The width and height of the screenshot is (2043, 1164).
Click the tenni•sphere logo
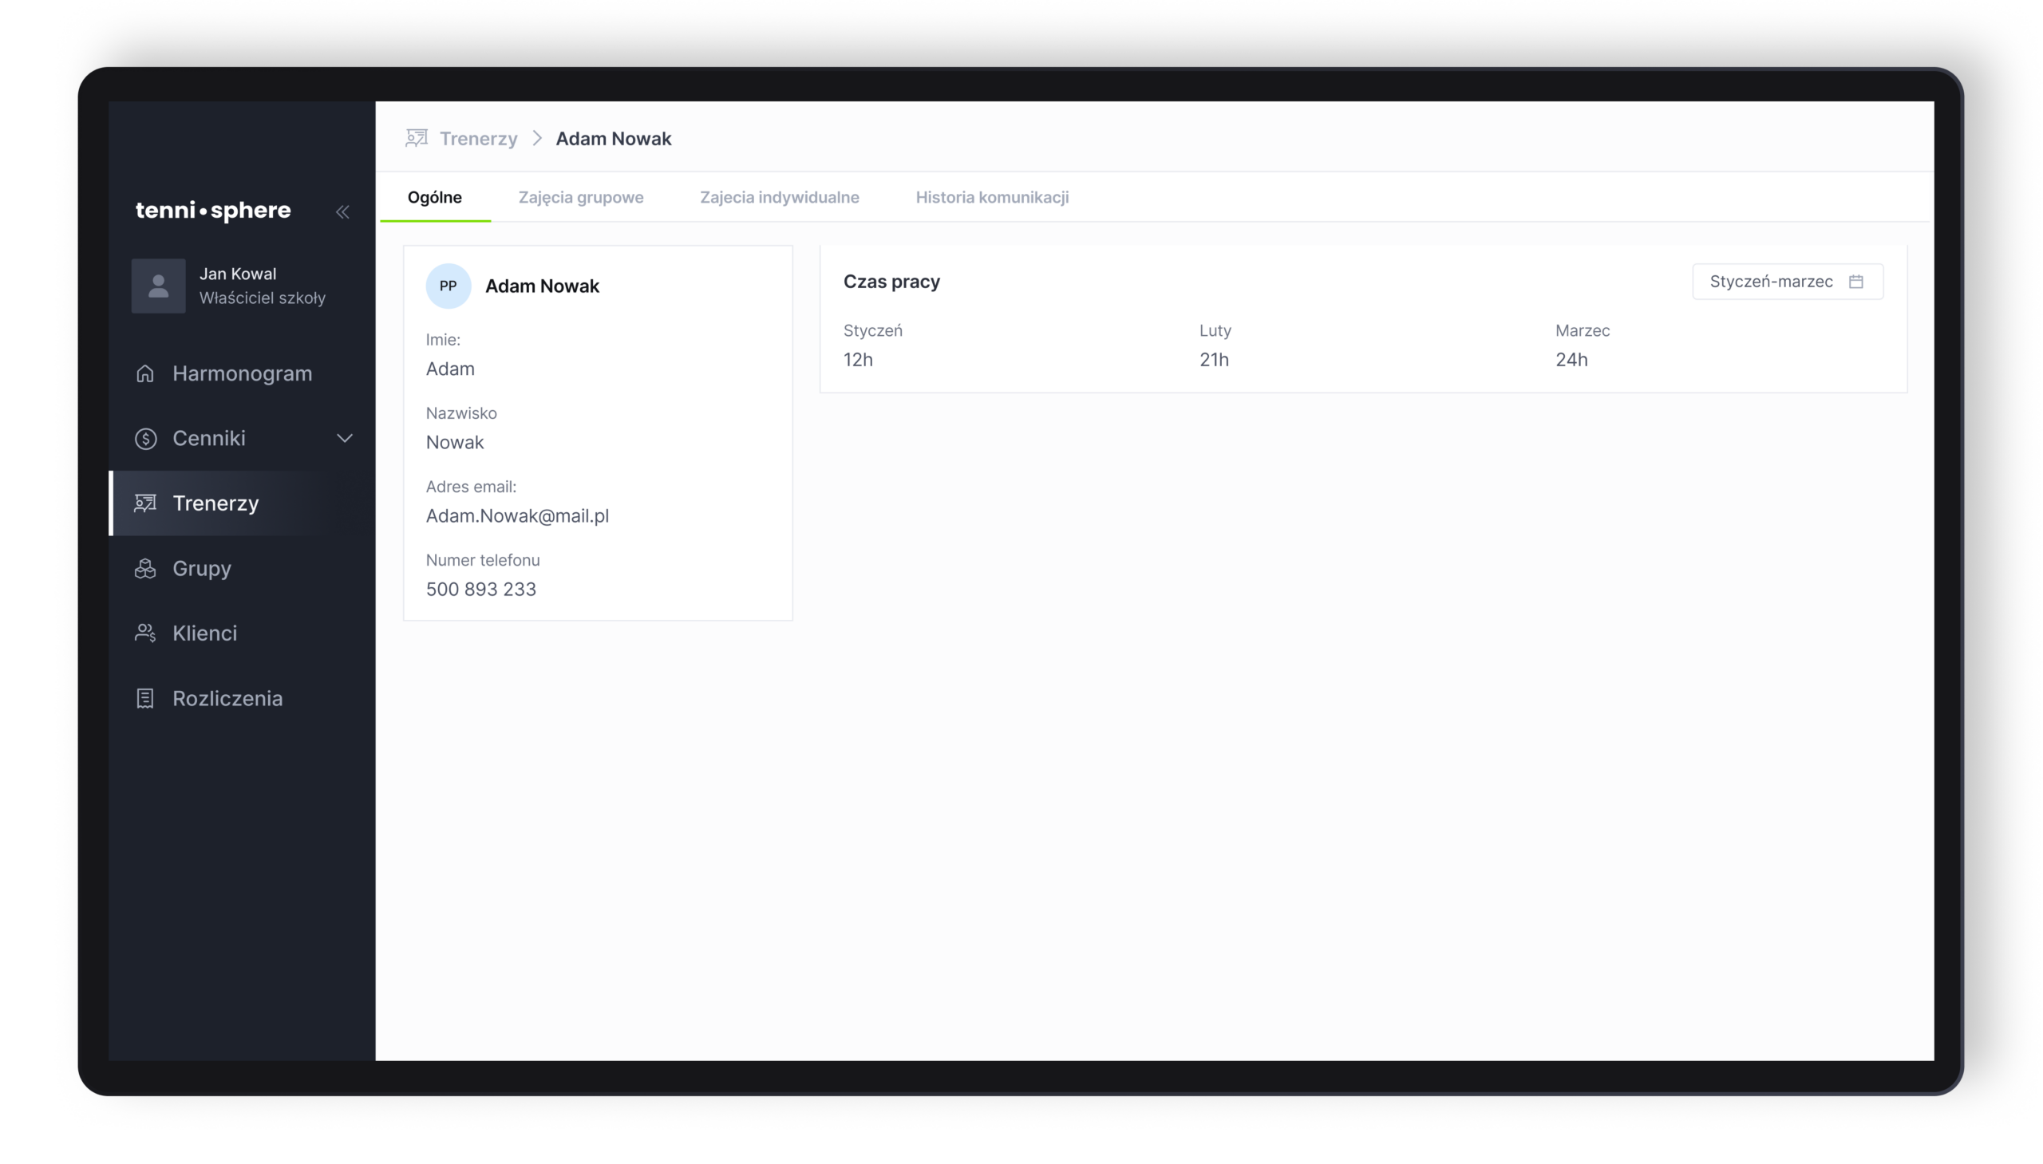213,211
